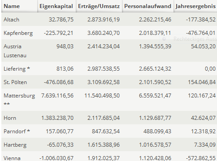Screen dimensions: 217x161
Task: Select the St. Pölten row name
Action: 15,82
